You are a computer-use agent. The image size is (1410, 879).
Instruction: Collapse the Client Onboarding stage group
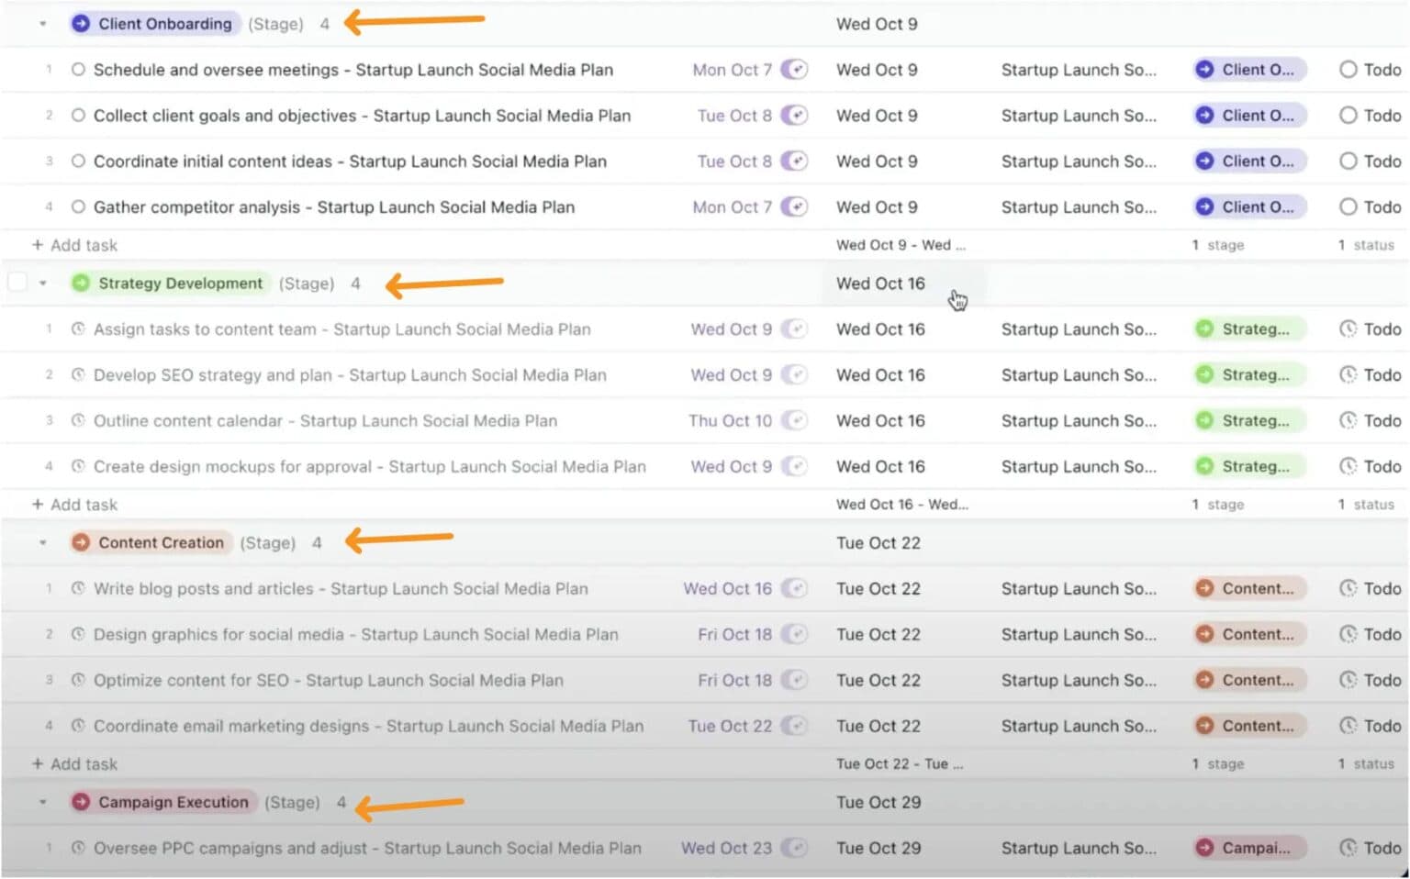[42, 23]
